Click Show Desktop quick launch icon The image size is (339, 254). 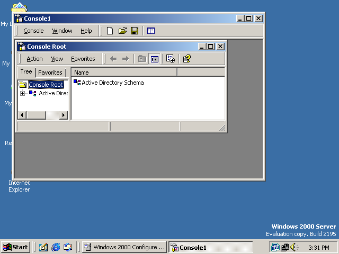(x=43, y=247)
